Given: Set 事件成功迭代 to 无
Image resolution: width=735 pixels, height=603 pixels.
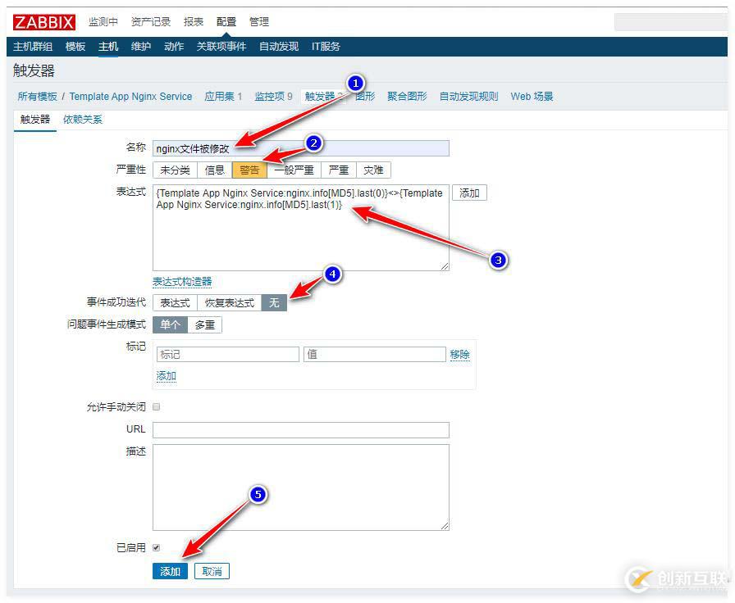Looking at the screenshot, I should click(x=274, y=303).
